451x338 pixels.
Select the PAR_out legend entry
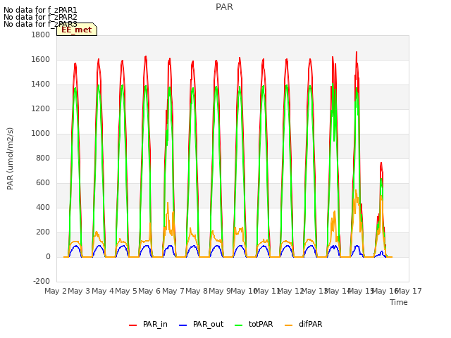(x=201, y=324)
